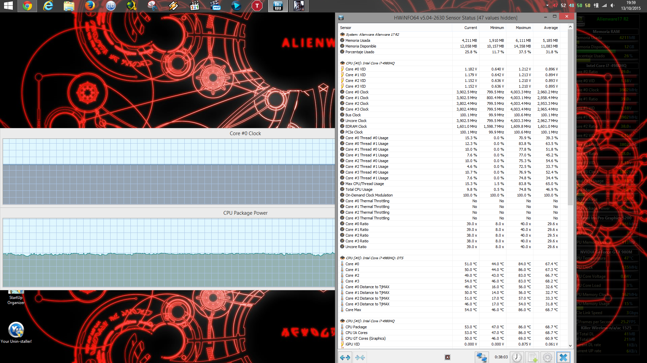647x363 pixels.
Task: Shrink the HWiNFO sensor window with the collapse arrows
Action: tap(360, 357)
